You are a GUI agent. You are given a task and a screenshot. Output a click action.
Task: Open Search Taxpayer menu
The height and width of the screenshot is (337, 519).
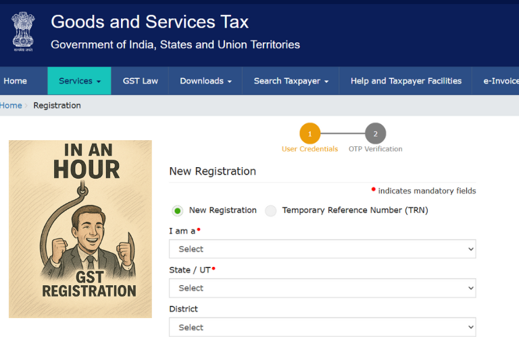point(291,81)
